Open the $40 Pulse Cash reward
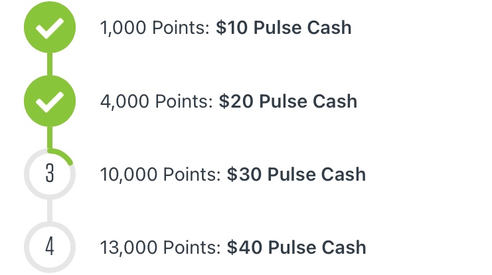The height and width of the screenshot is (275, 492). [296, 247]
